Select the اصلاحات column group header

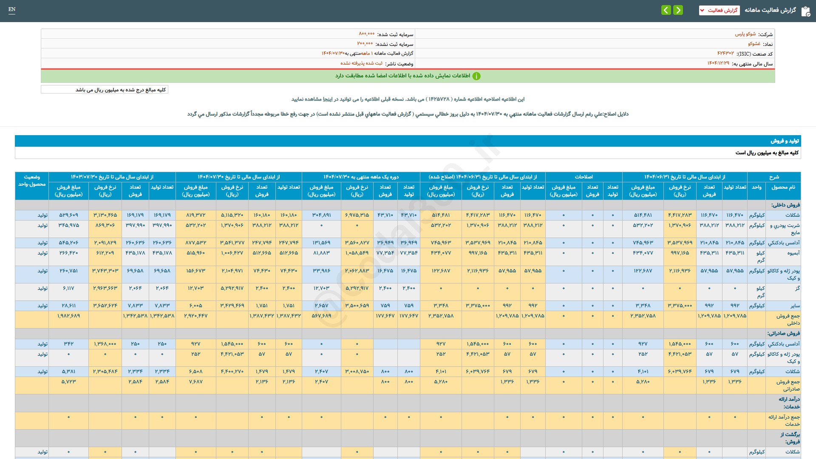tap(584, 177)
